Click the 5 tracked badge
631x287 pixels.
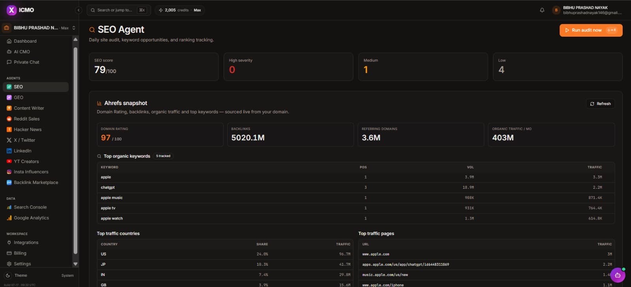(x=163, y=156)
